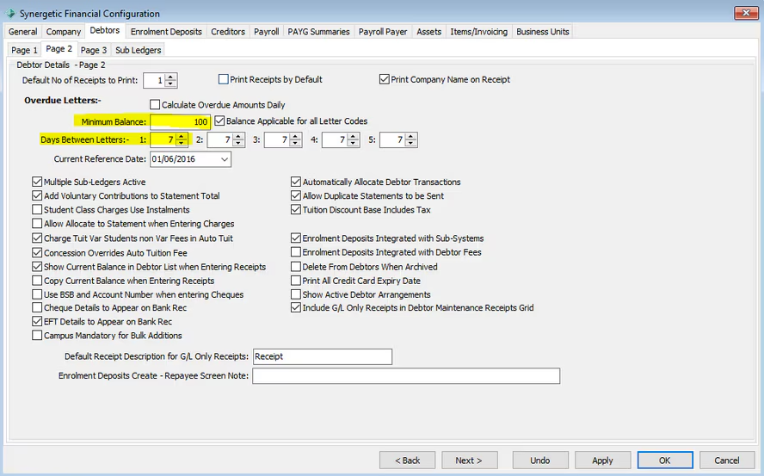This screenshot has width=764, height=476.
Task: Select the Assets tab
Action: pos(428,32)
